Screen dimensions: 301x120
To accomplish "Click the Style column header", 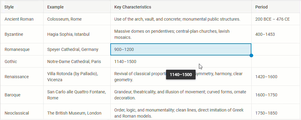I will click(22, 7).
